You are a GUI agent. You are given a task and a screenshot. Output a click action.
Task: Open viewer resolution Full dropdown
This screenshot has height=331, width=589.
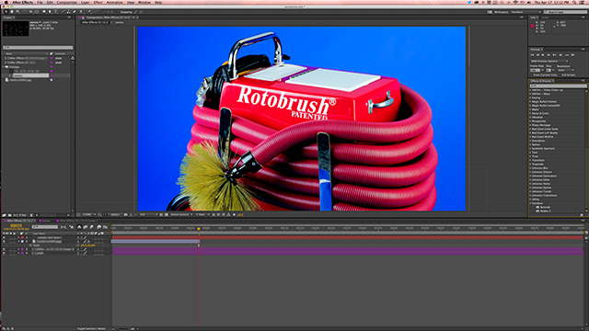(x=148, y=214)
